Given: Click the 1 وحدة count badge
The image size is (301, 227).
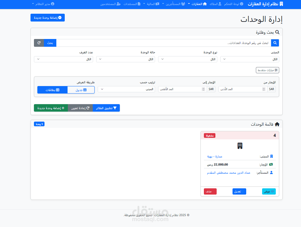Looking at the screenshot, I should coord(39,124).
